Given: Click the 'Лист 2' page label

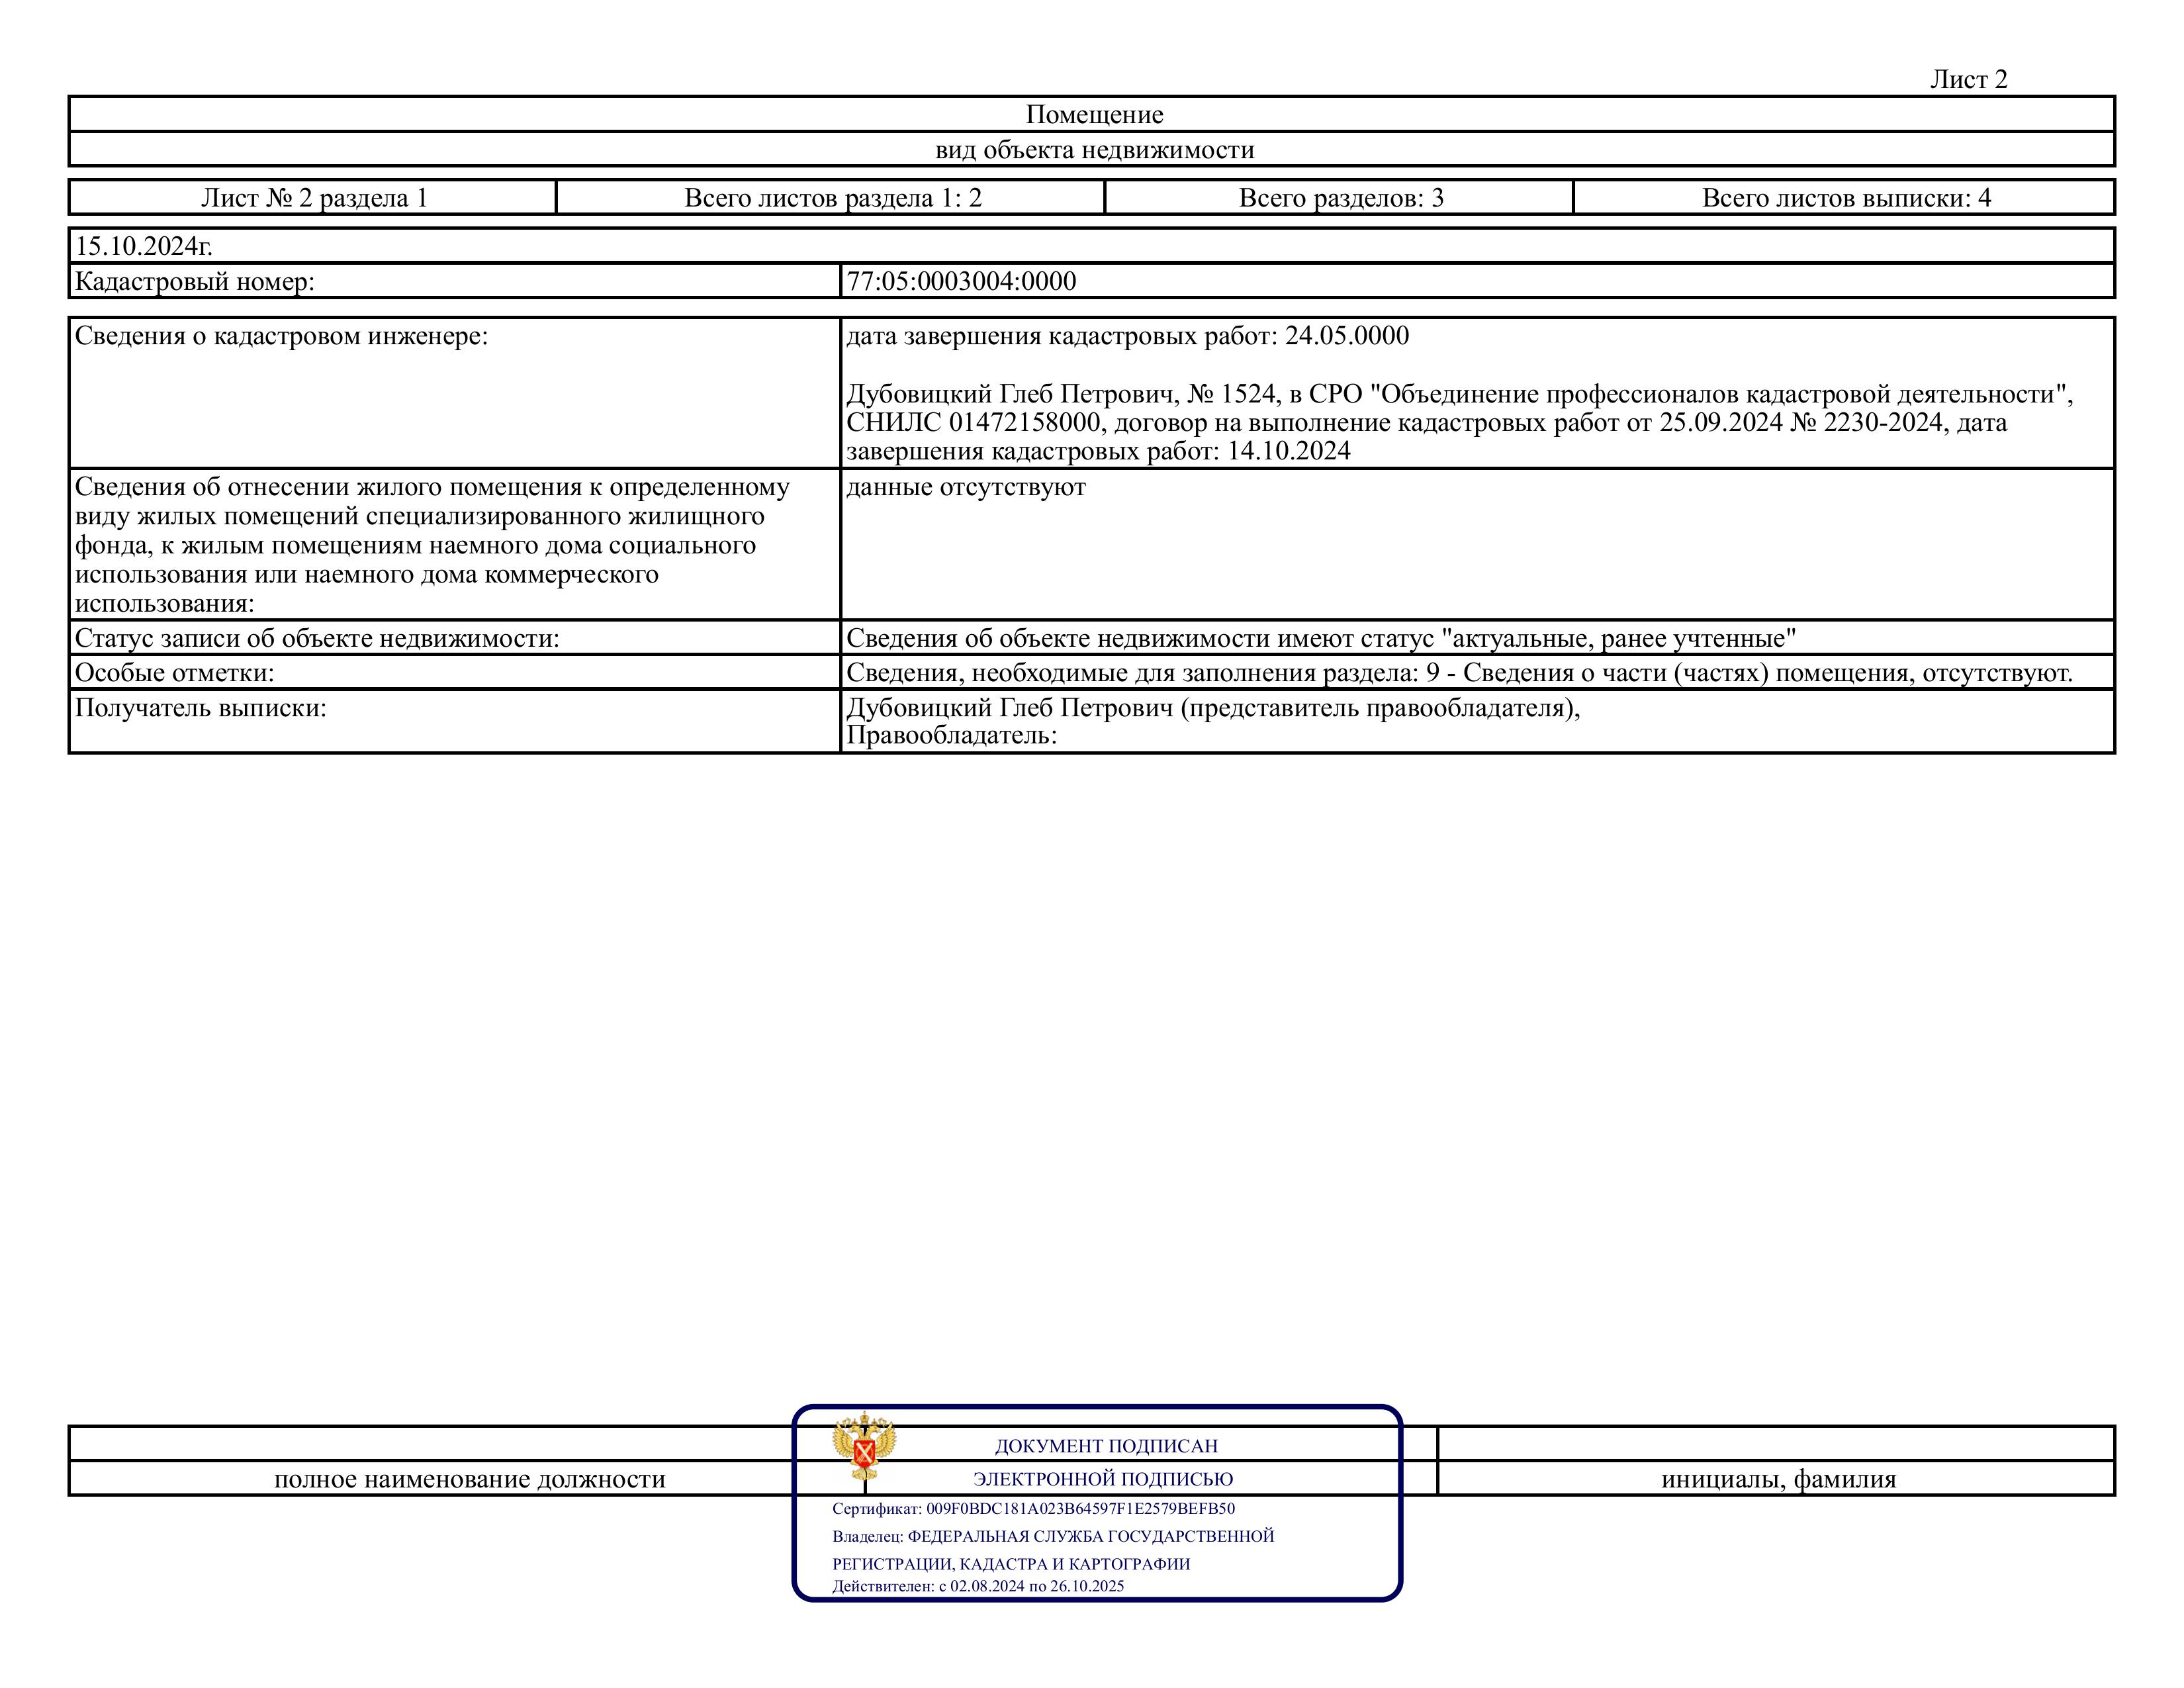Looking at the screenshot, I should tap(1968, 79).
